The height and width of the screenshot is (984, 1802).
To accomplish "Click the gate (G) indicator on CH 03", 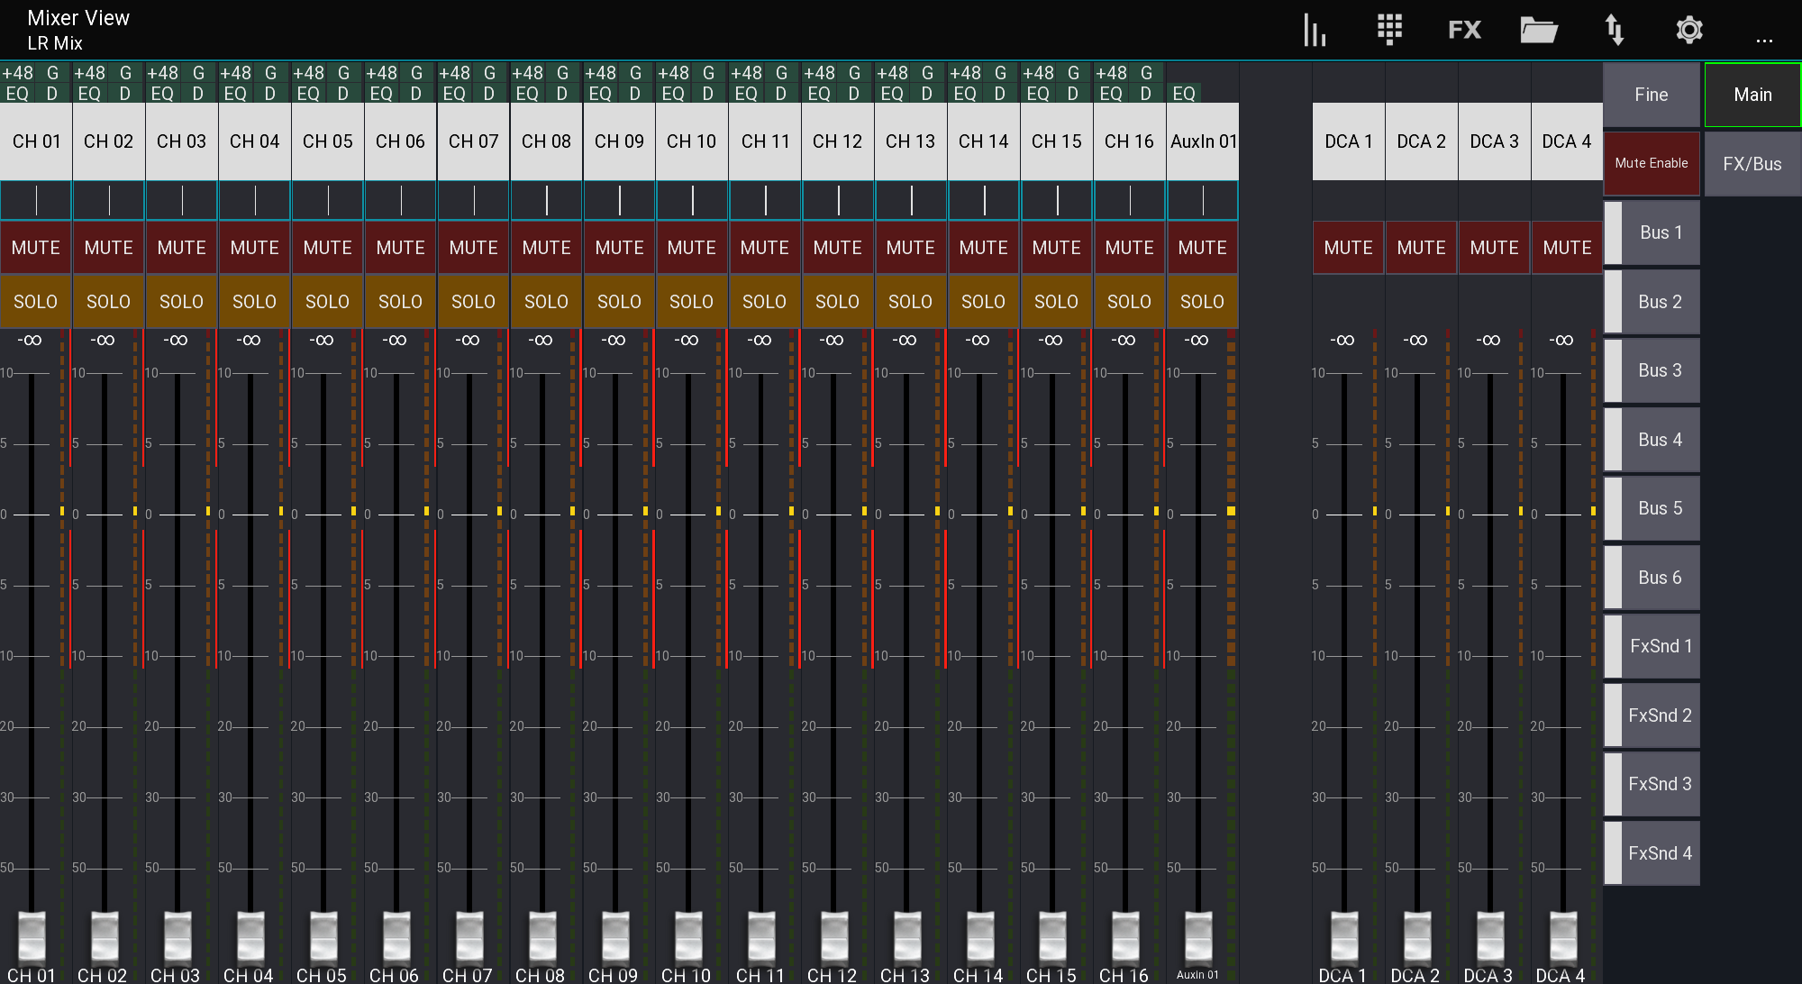I will pyautogui.click(x=197, y=73).
